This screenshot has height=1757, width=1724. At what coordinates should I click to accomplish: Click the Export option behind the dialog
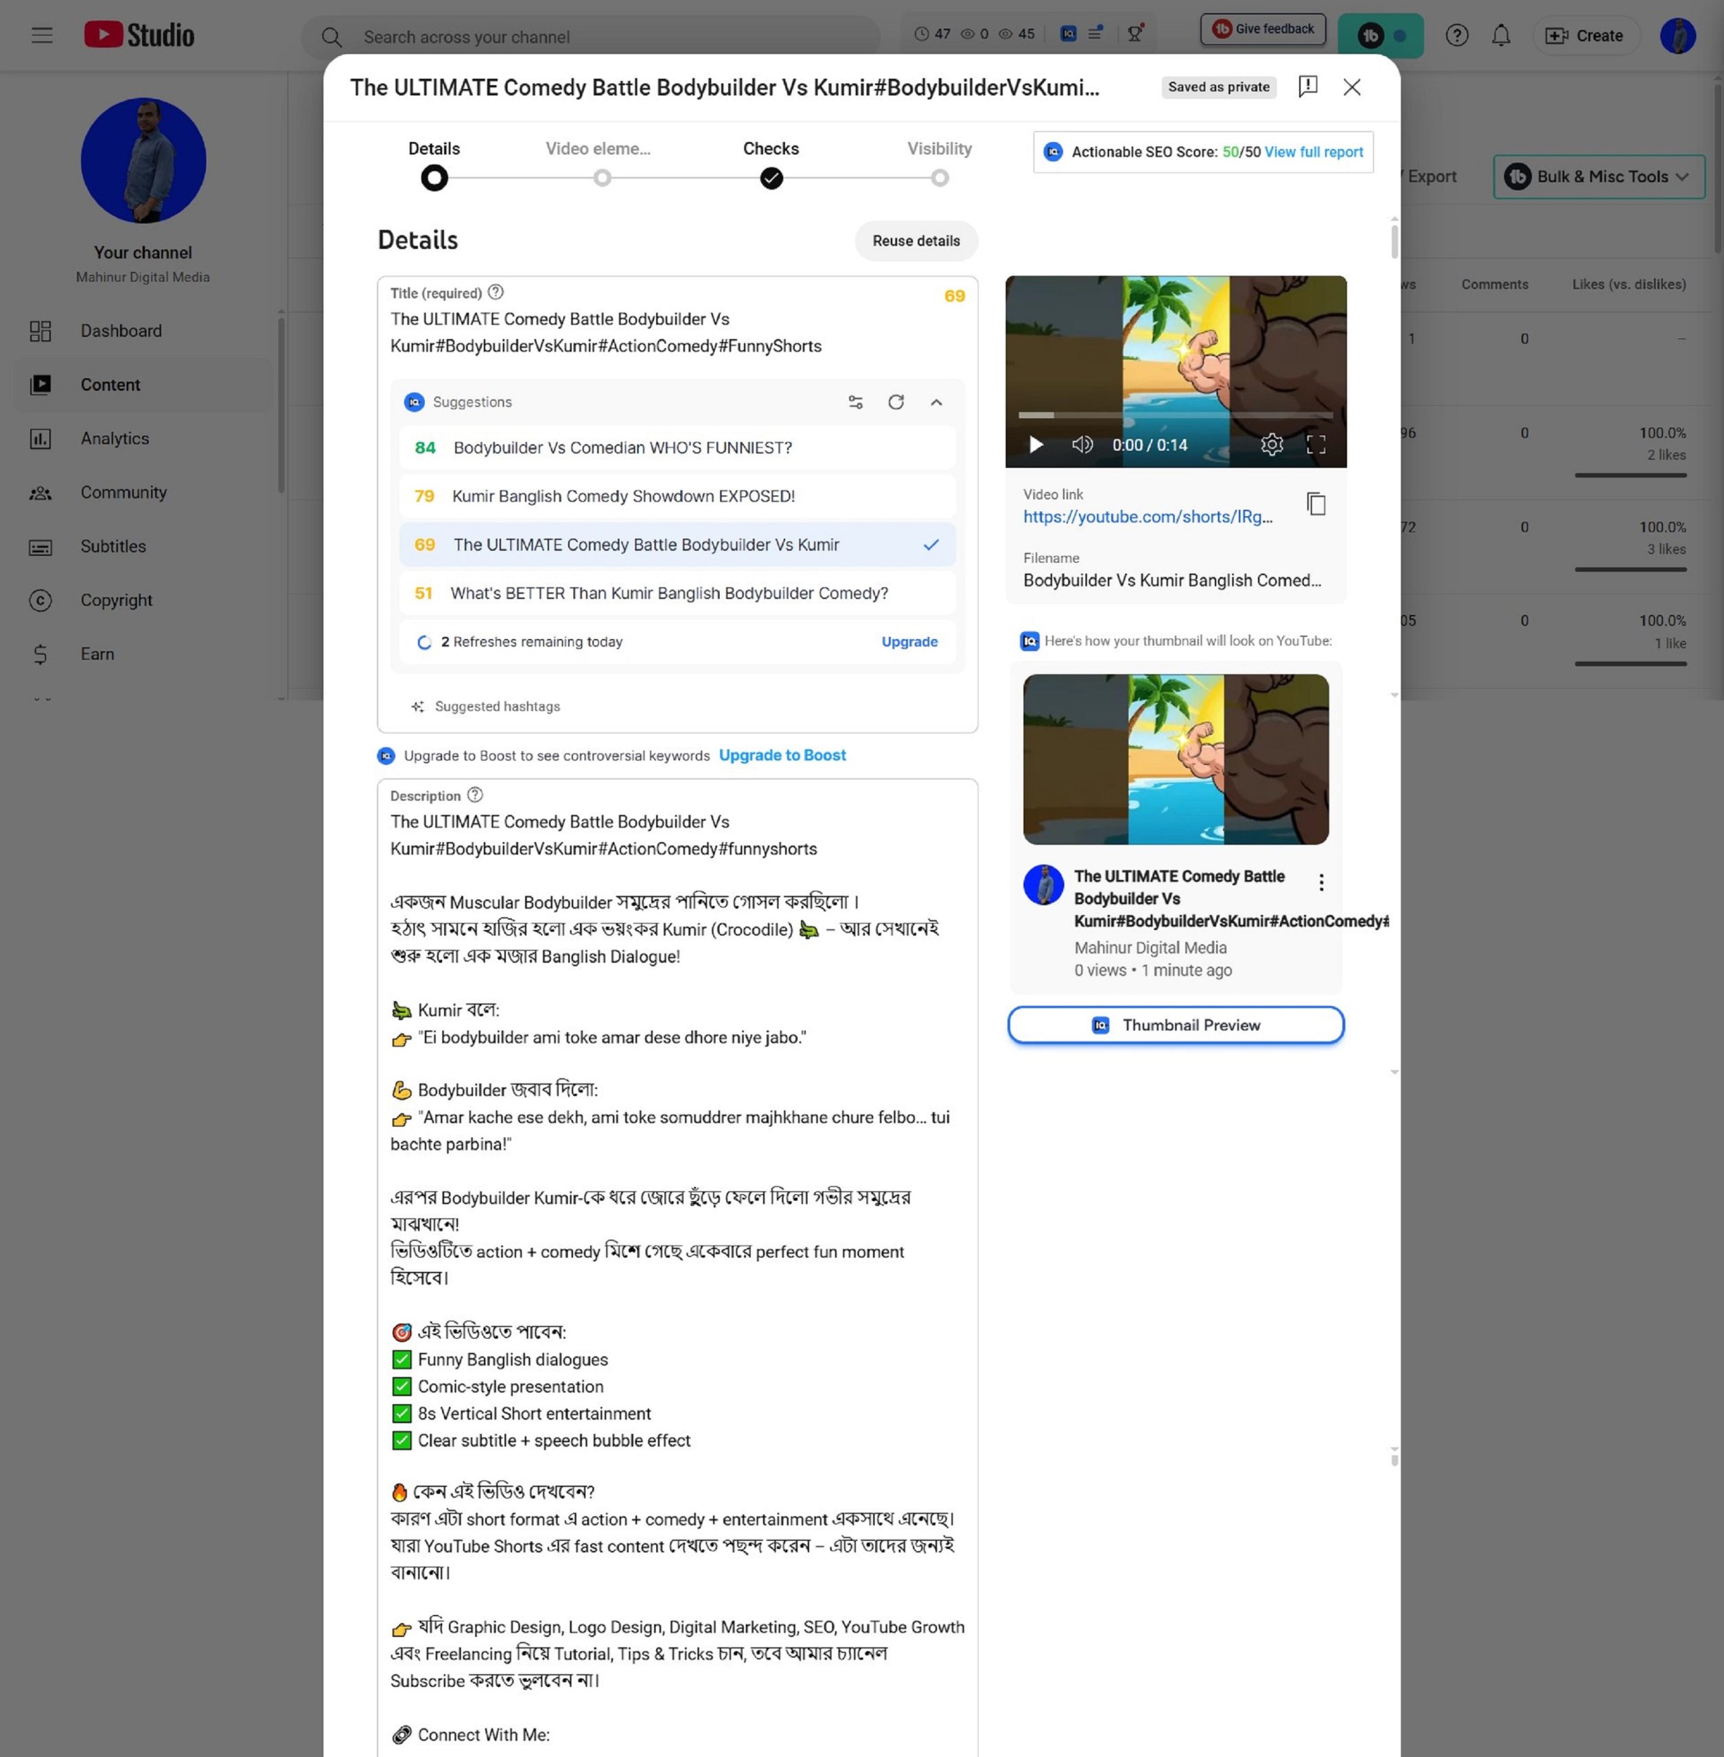1432,176
